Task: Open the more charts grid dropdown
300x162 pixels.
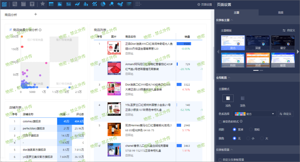Action: pyautogui.click(x=138, y=4)
